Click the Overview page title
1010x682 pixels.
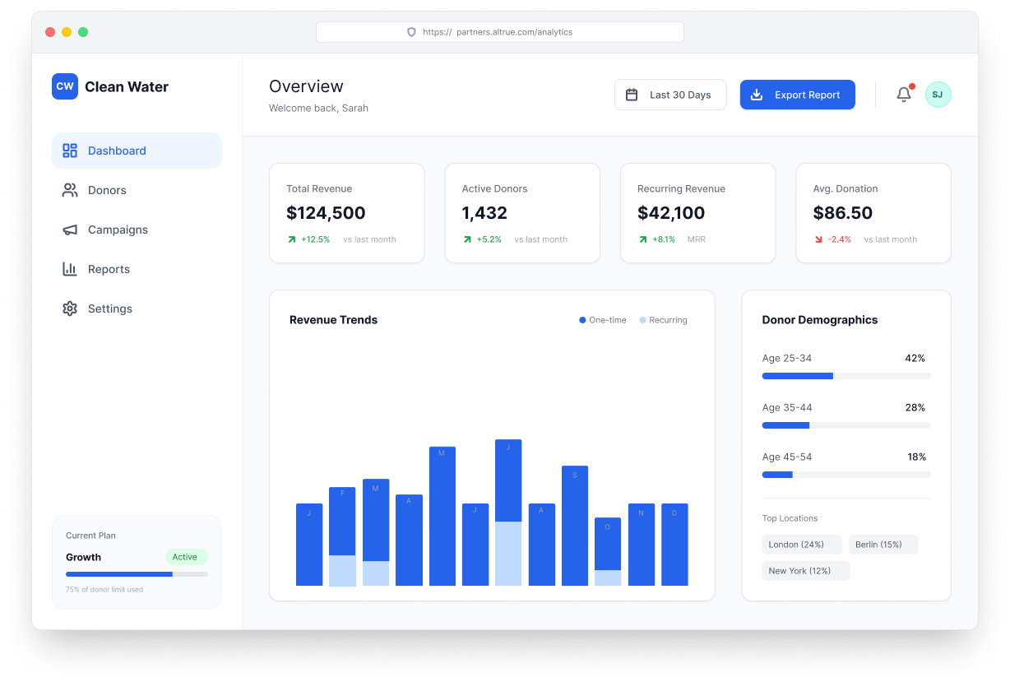pos(307,86)
